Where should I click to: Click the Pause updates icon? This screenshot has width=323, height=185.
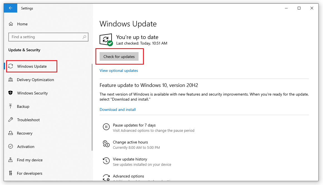(106, 127)
